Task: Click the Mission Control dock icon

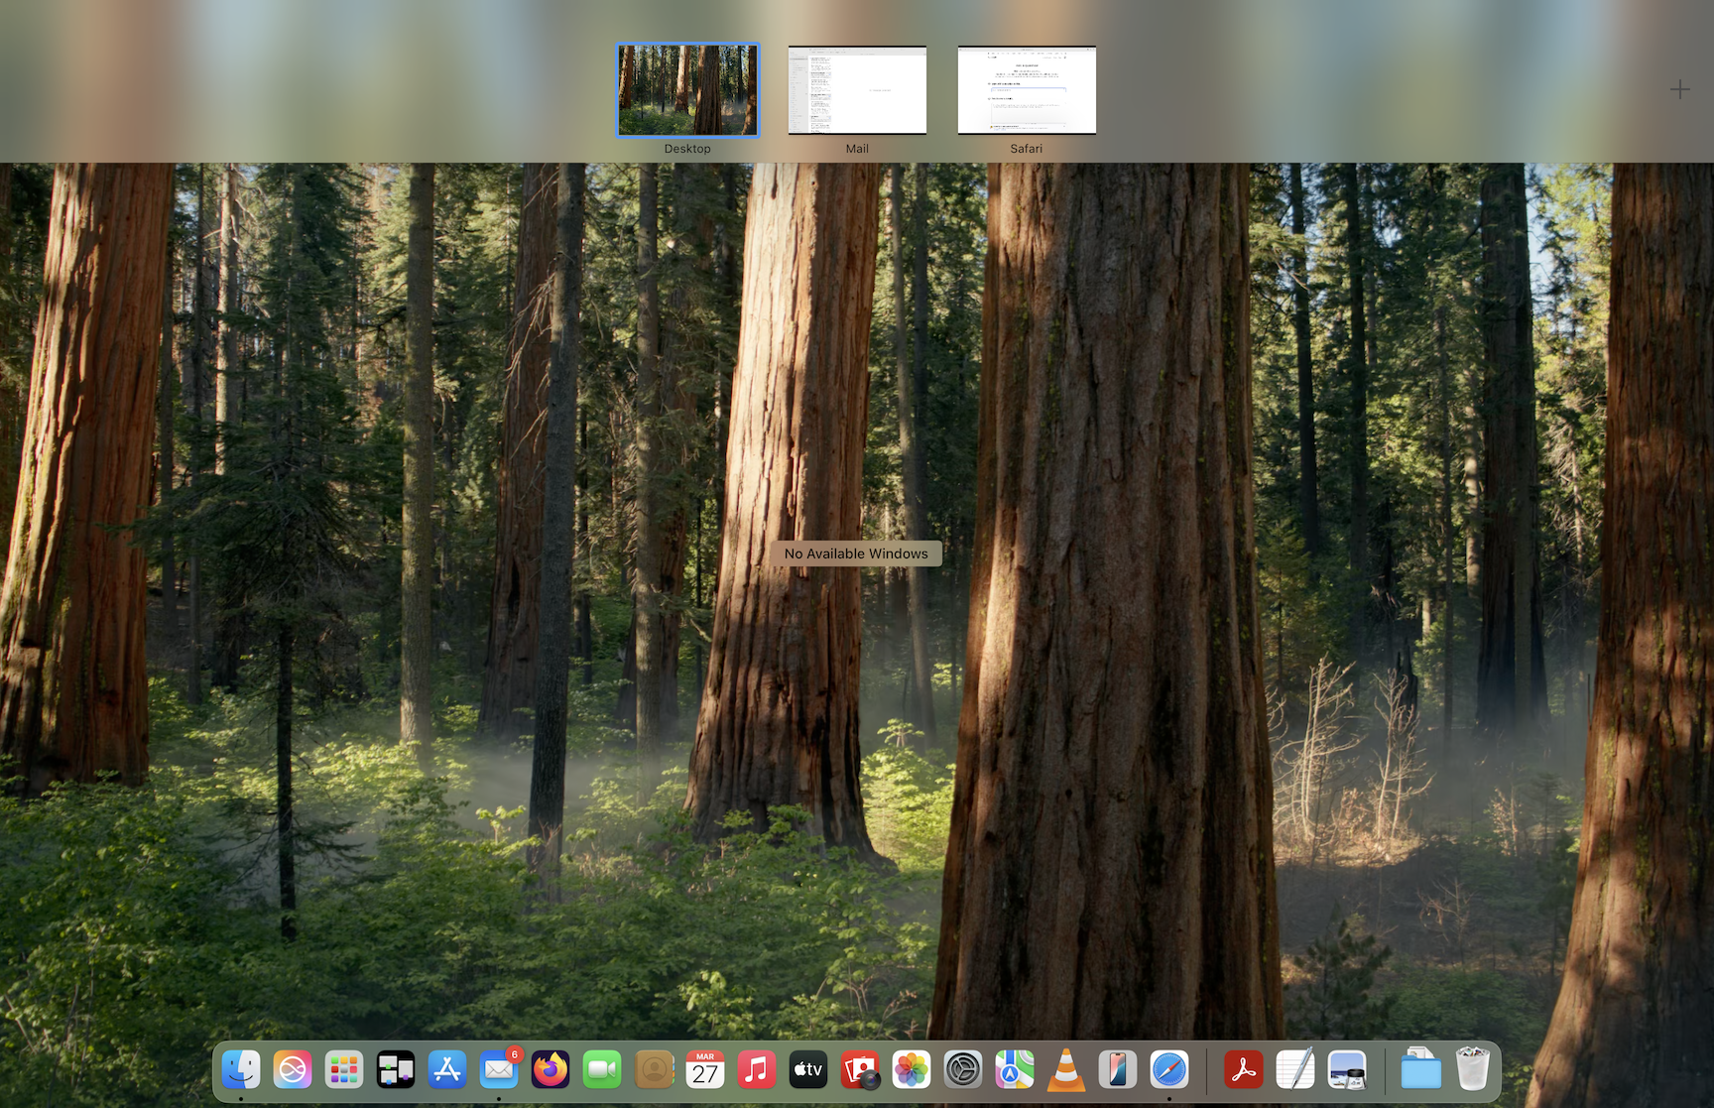Action: (x=396, y=1070)
